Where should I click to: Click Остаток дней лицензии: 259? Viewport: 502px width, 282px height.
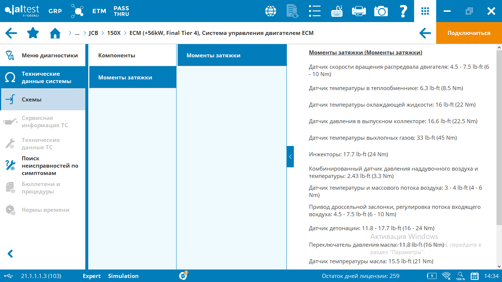(x=360, y=276)
